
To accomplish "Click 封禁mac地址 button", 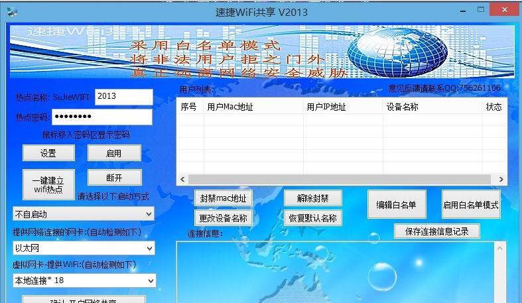I will coord(224,198).
